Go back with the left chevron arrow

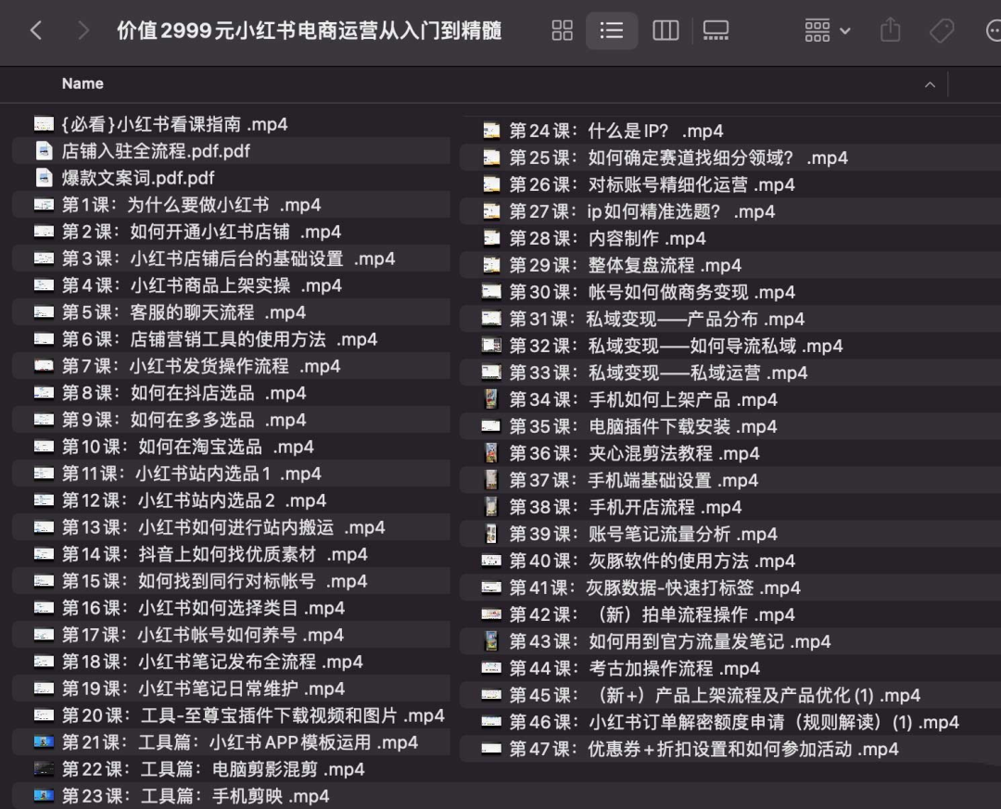click(x=36, y=30)
